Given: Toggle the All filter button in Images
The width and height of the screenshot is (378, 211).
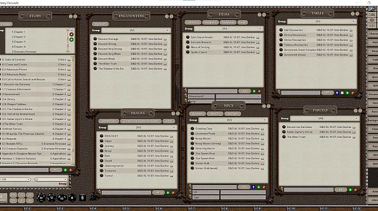Looking at the screenshot, I should pyautogui.click(x=158, y=193).
